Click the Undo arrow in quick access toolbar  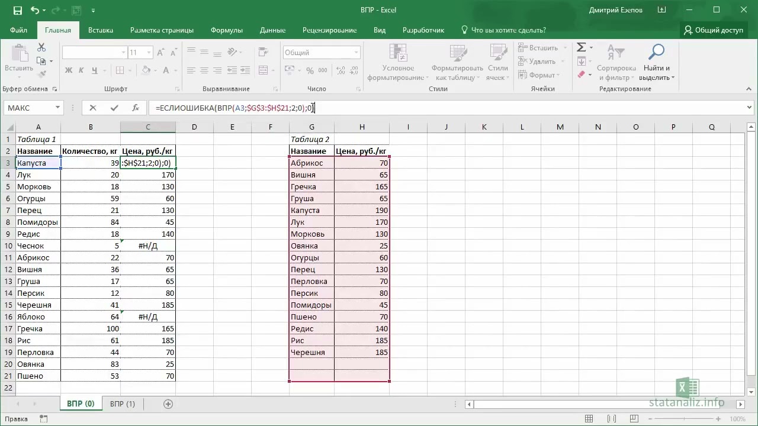pyautogui.click(x=34, y=10)
